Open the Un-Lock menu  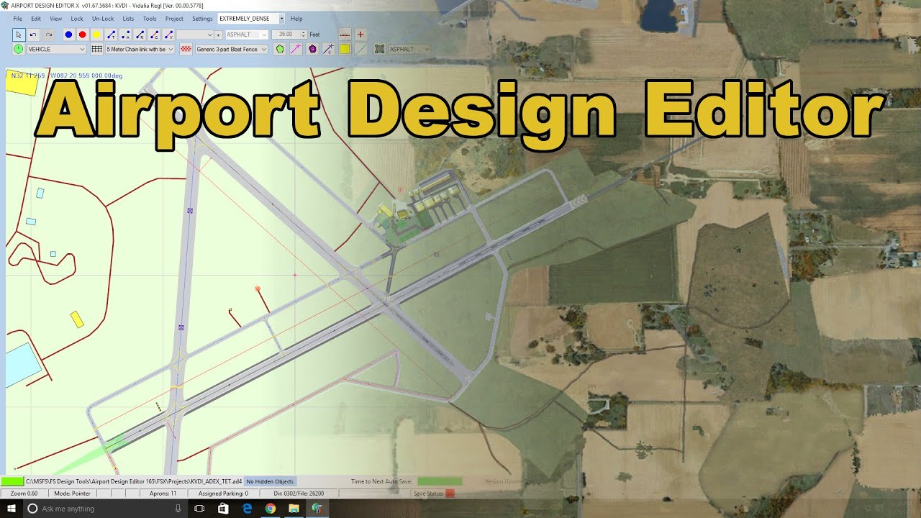pyautogui.click(x=103, y=19)
